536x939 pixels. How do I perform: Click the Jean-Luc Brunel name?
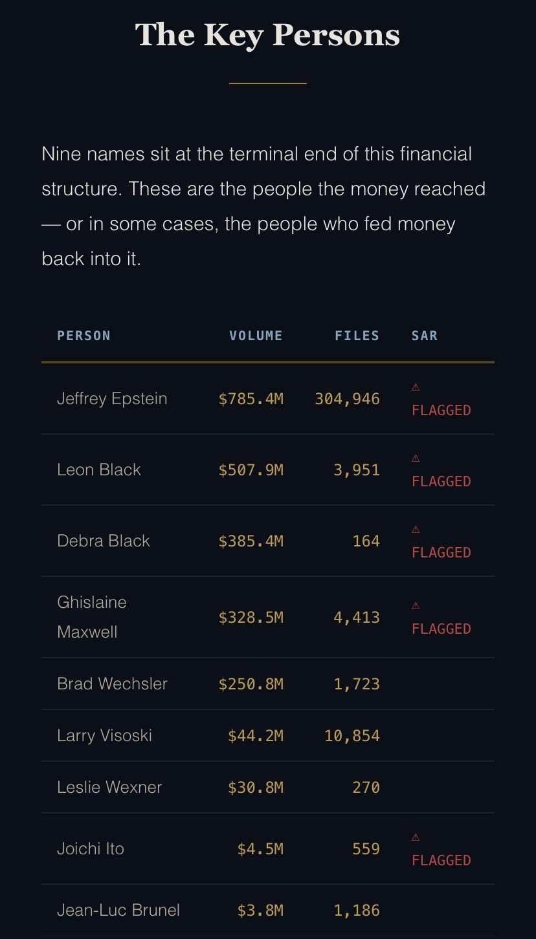(118, 910)
